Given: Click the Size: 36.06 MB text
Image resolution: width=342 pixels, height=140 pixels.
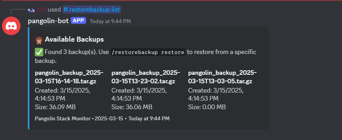Looking at the screenshot, I should click(x=132, y=107).
